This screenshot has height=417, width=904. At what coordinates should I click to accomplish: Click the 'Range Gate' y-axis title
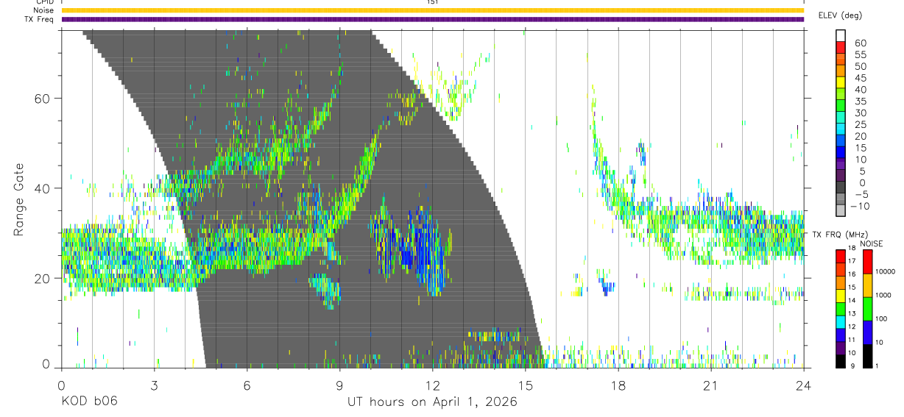[19, 200]
